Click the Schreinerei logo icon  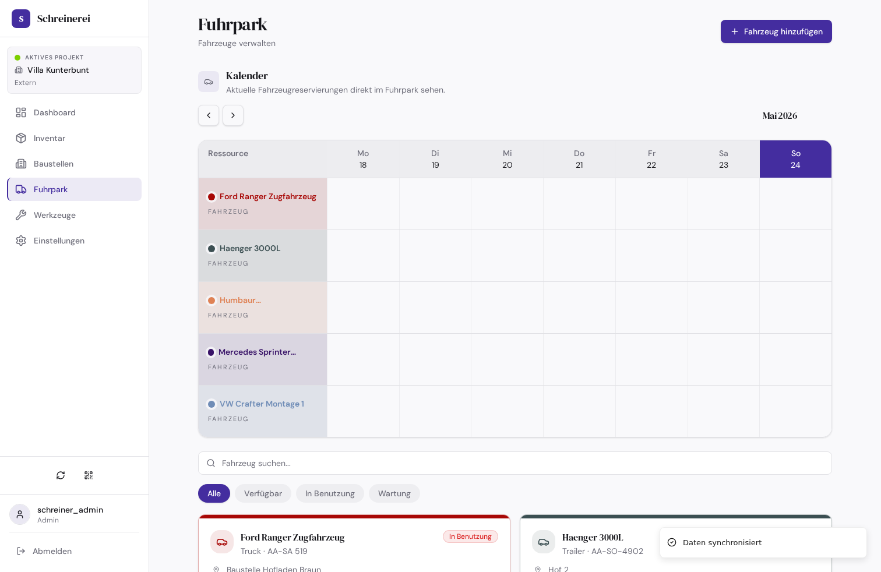click(x=21, y=19)
